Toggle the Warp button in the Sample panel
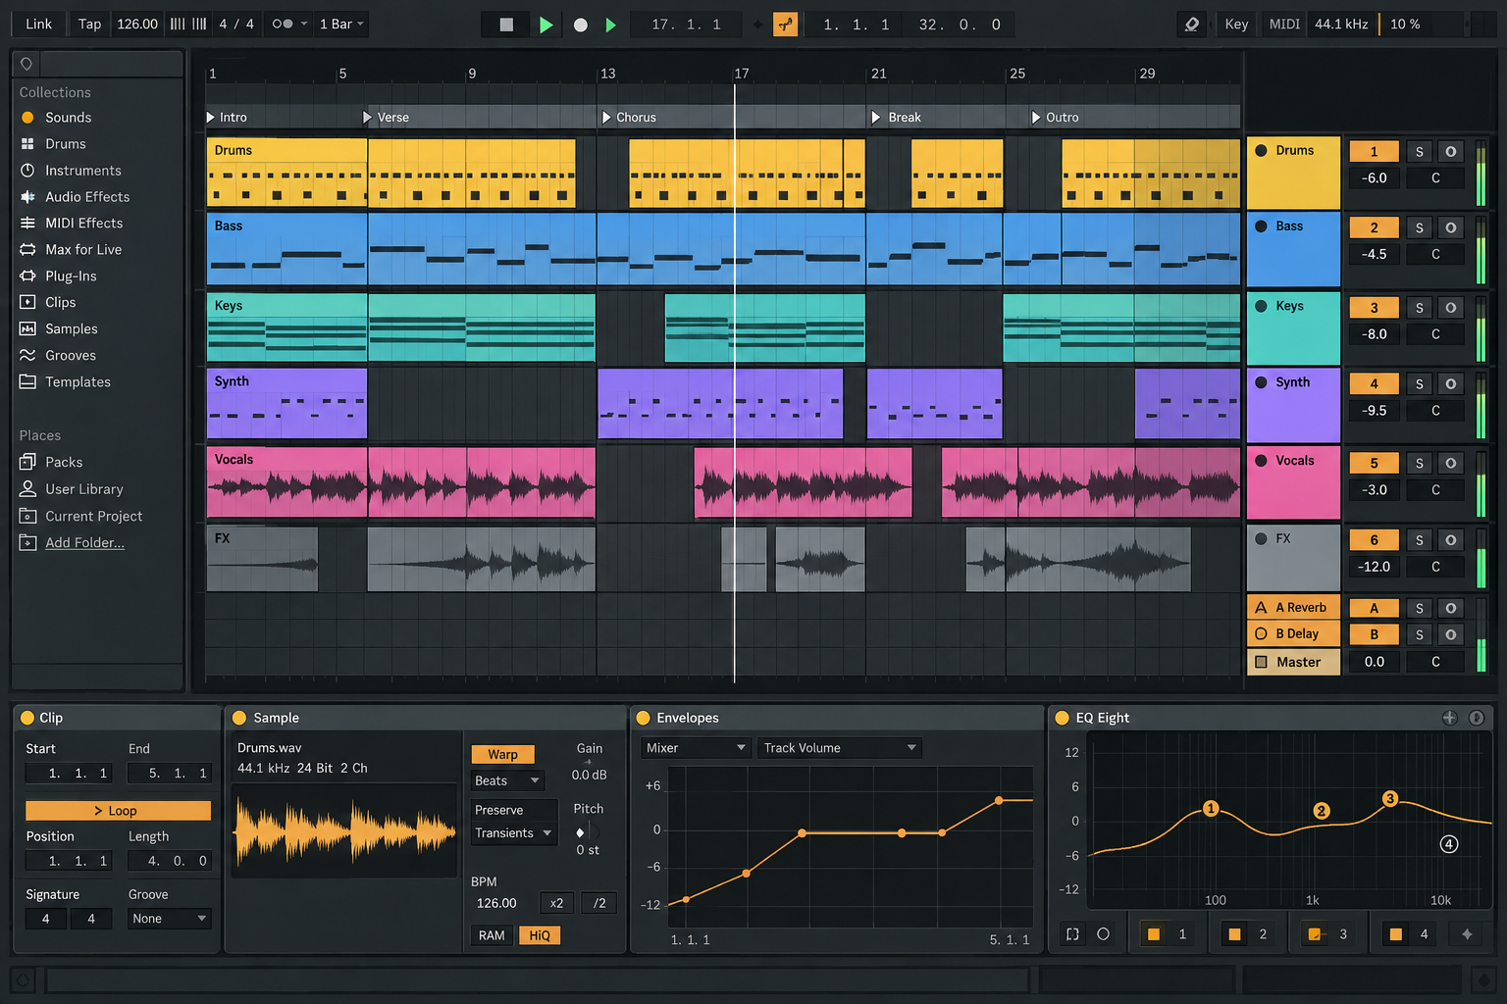This screenshot has height=1004, width=1507. pos(502,754)
